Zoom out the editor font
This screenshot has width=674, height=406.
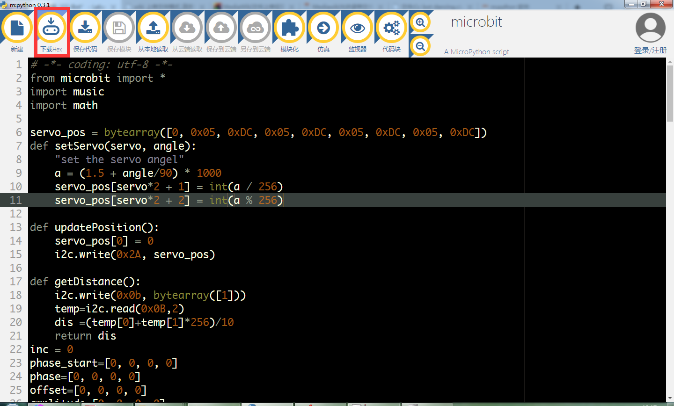pyautogui.click(x=420, y=46)
